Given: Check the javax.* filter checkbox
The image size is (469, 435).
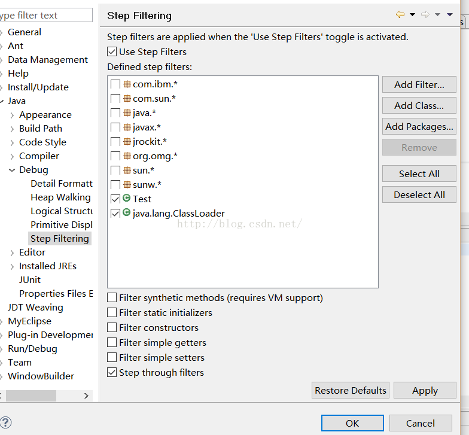Looking at the screenshot, I should point(115,127).
